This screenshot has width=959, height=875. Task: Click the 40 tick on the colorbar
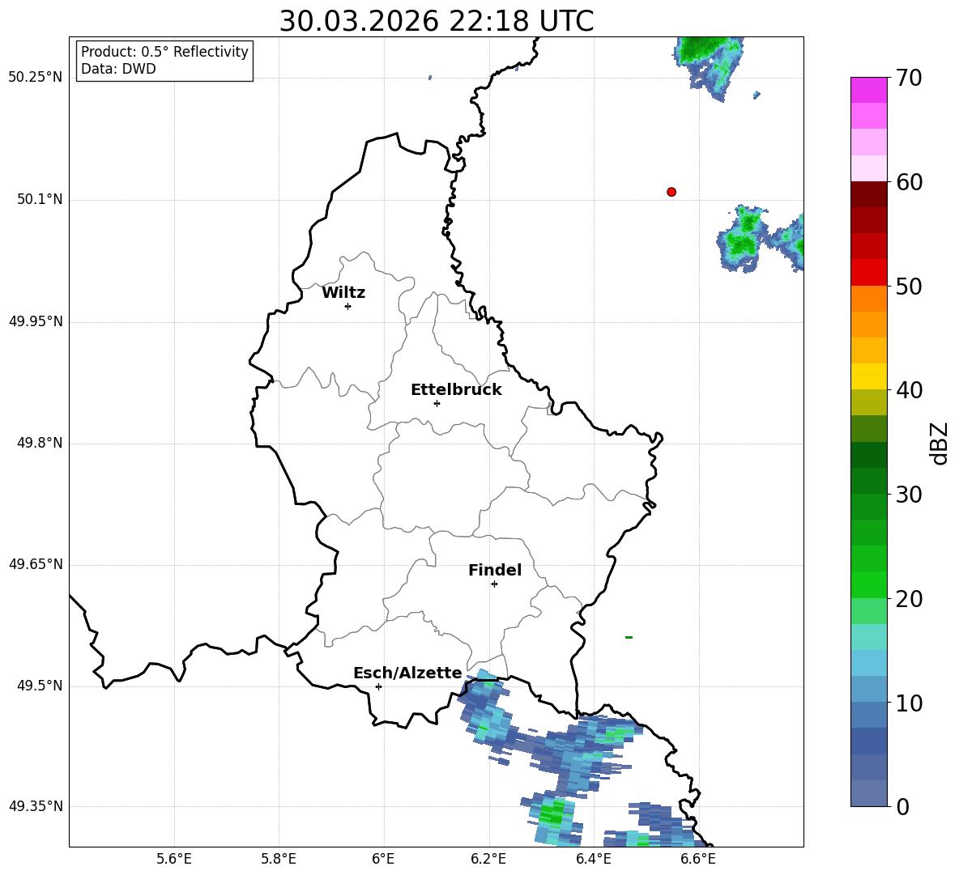point(909,390)
